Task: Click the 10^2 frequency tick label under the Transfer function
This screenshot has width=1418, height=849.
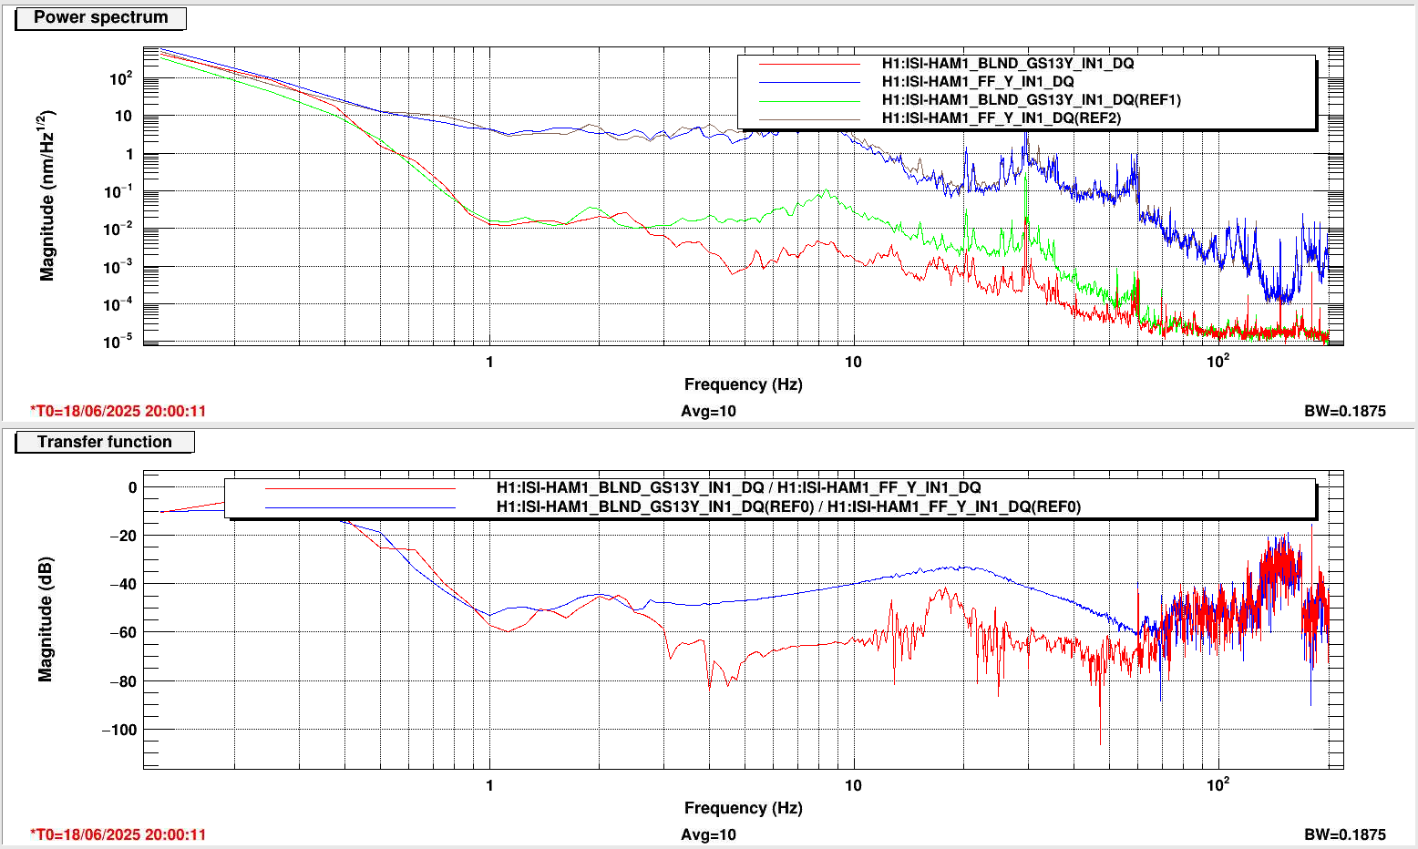Action: [1218, 784]
